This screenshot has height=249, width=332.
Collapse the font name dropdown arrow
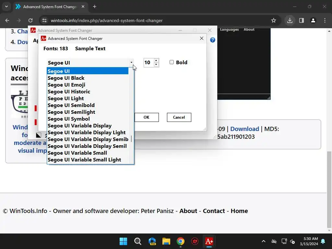click(x=131, y=63)
